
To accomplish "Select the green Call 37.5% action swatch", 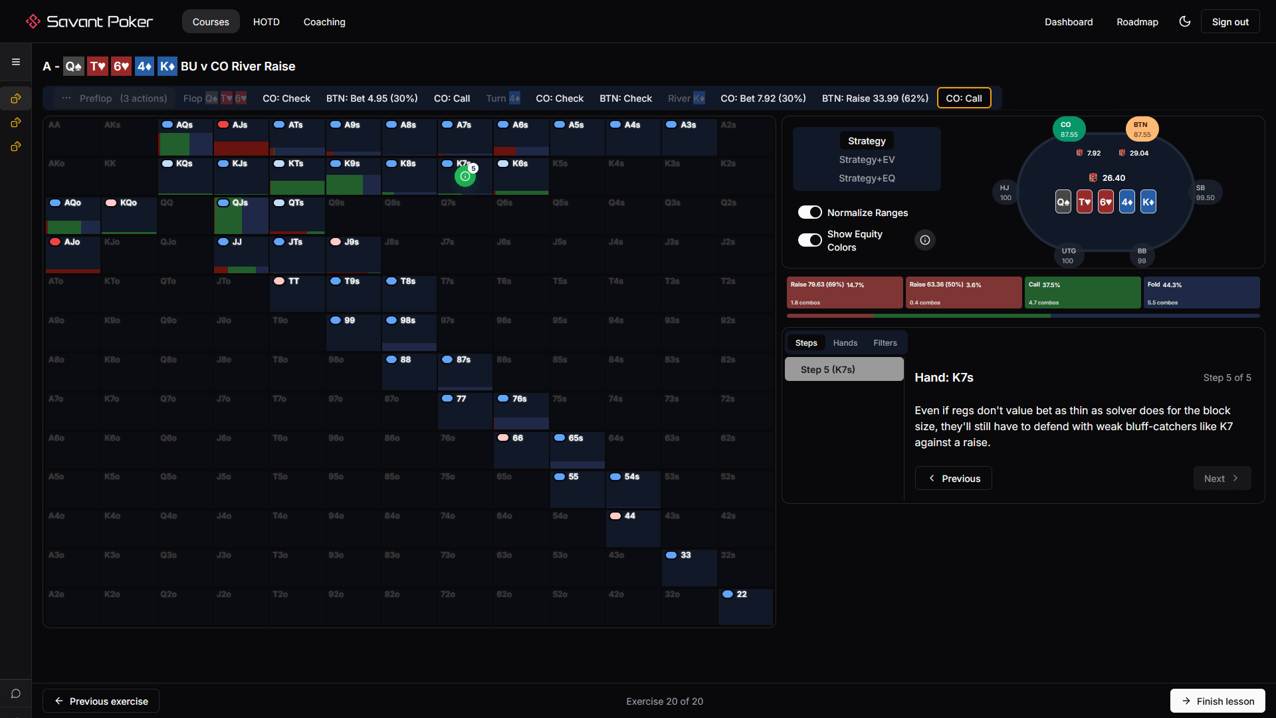I will tap(1082, 293).
